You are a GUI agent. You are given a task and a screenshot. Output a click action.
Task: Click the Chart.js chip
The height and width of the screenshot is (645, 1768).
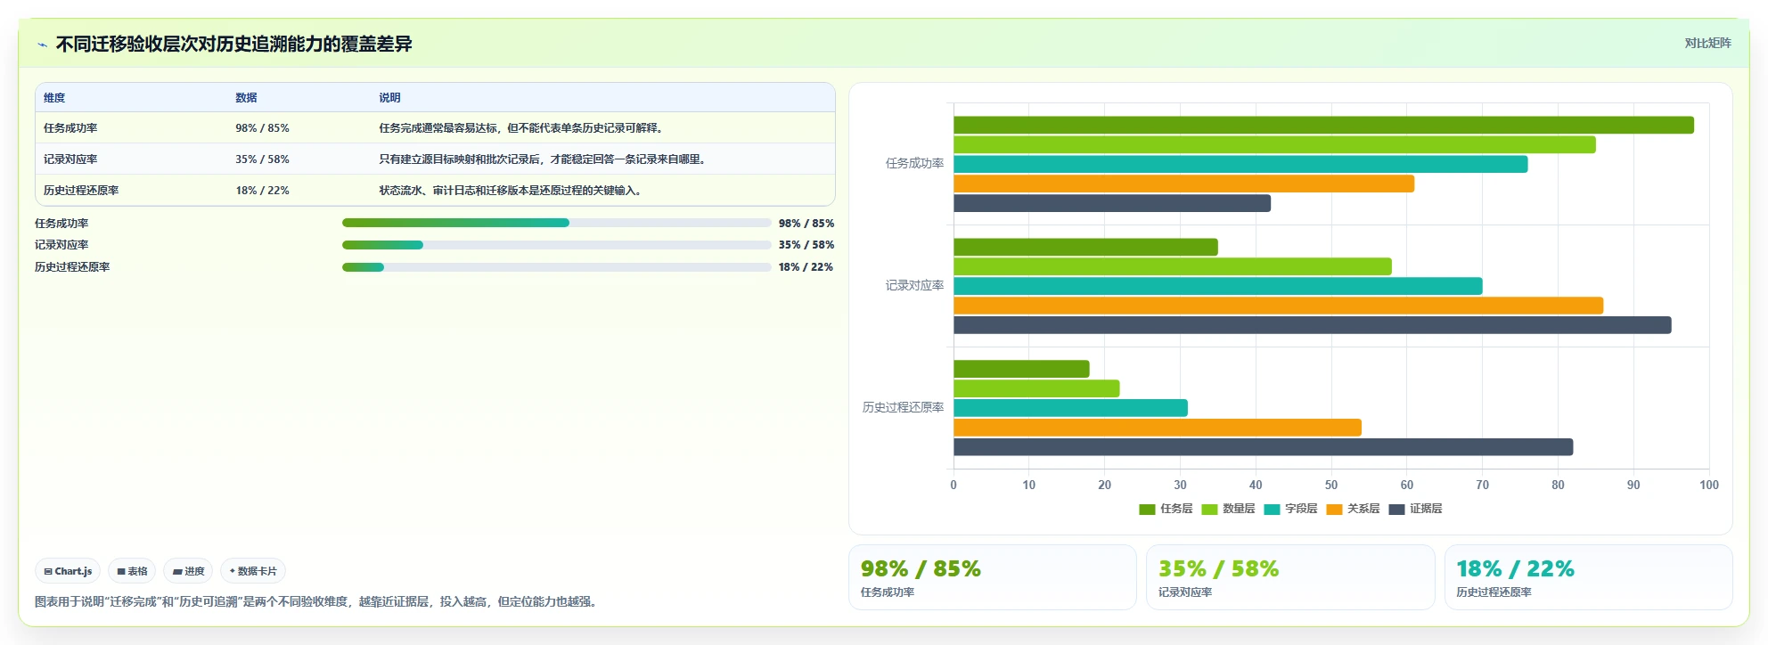click(x=68, y=571)
